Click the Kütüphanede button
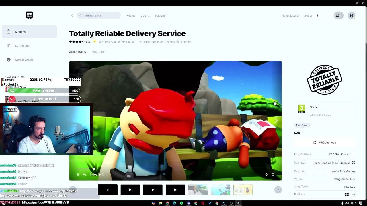The height and width of the screenshot is (206, 367). (x=324, y=142)
